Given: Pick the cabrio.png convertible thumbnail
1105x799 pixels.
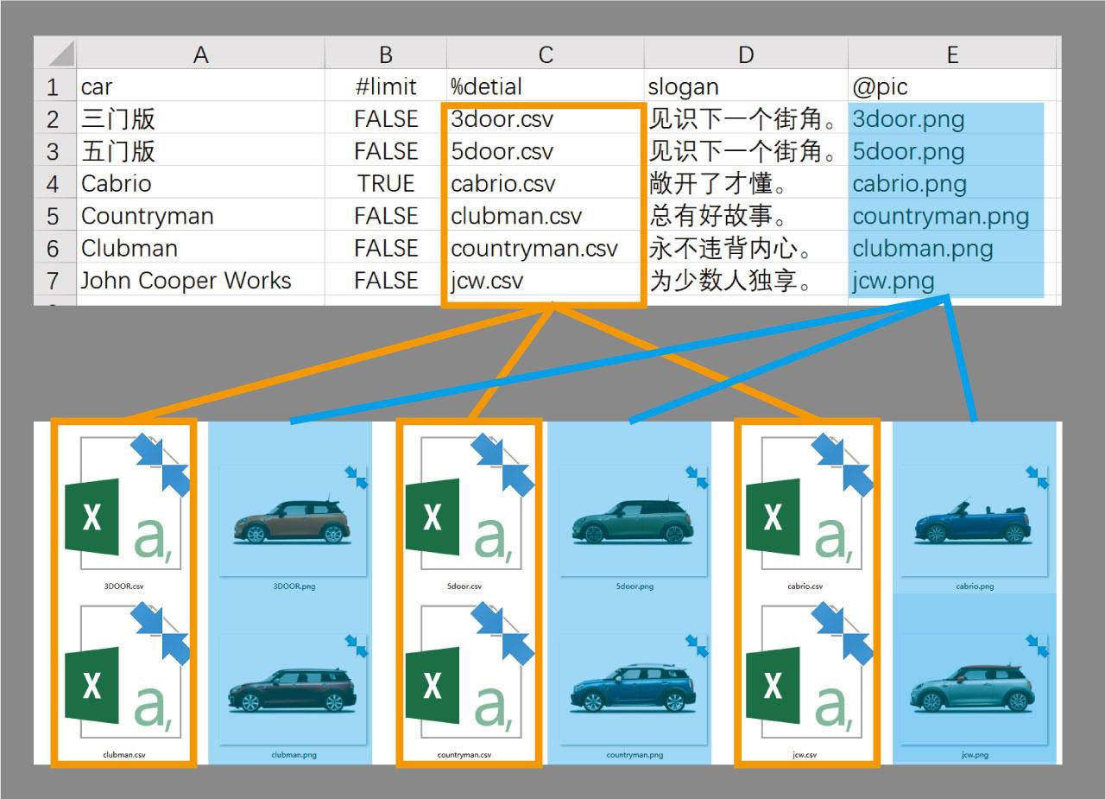Looking at the screenshot, I should [x=974, y=521].
